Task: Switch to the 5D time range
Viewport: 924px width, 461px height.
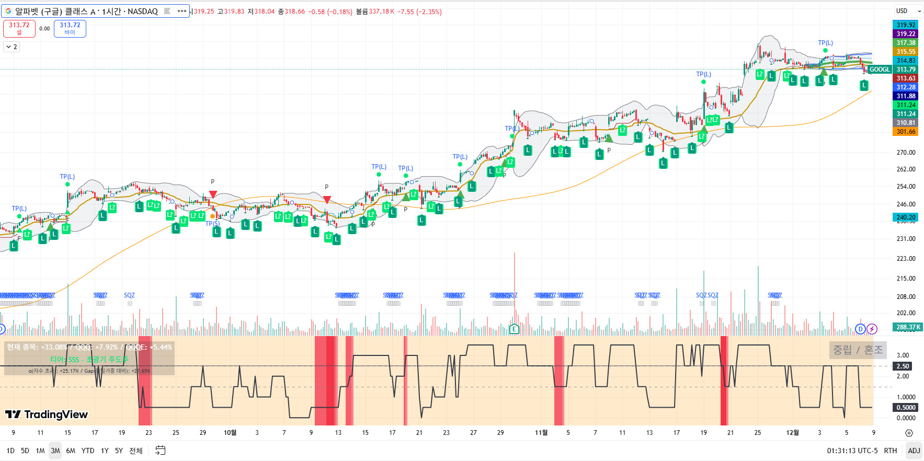Action: tap(25, 451)
